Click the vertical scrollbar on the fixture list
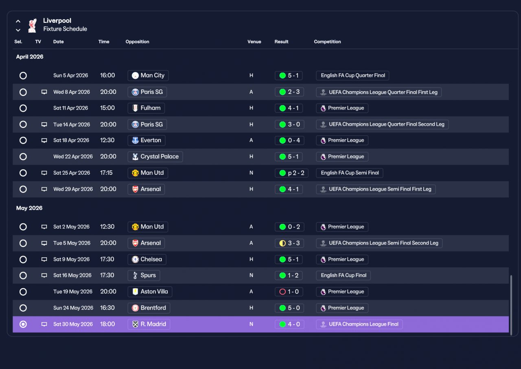 click(511, 305)
